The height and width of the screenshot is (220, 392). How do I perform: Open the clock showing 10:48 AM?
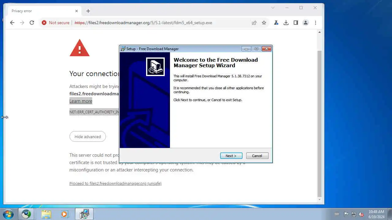pos(376,214)
